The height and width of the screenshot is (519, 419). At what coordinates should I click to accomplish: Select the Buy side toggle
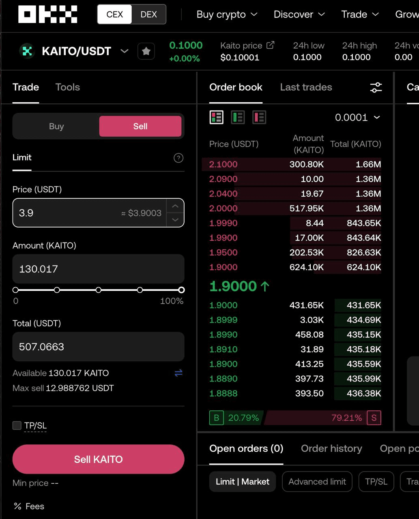click(x=56, y=126)
